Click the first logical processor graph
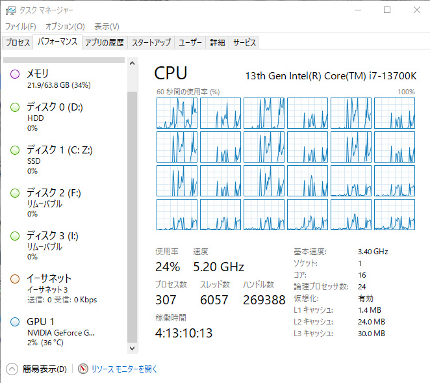430x383 pixels. 177,113
